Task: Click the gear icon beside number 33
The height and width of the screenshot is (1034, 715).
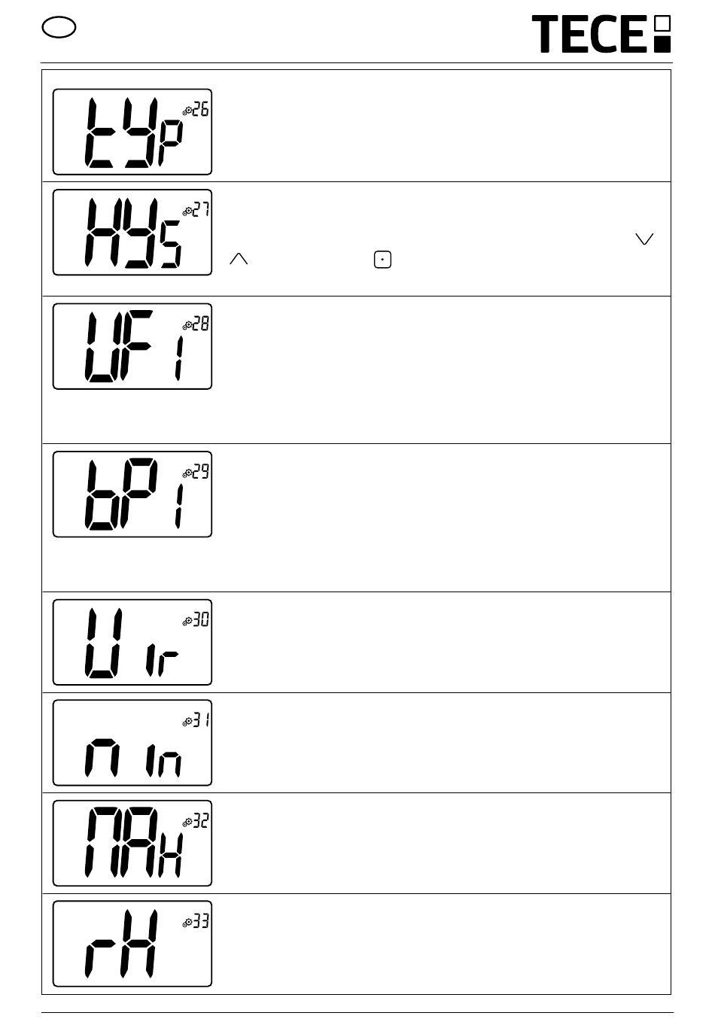Action: 187,923
